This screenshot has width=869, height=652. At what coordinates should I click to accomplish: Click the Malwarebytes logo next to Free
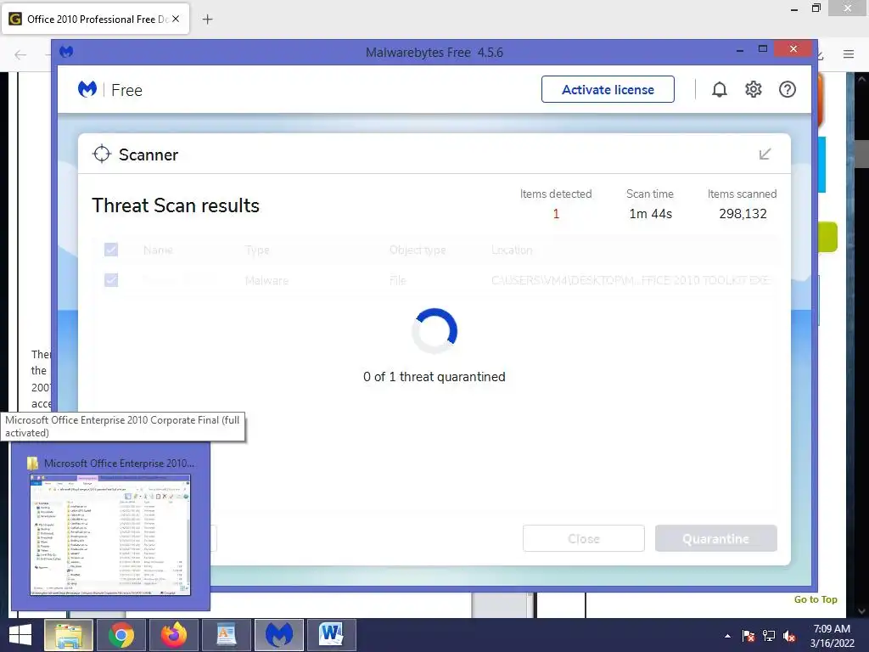(87, 89)
